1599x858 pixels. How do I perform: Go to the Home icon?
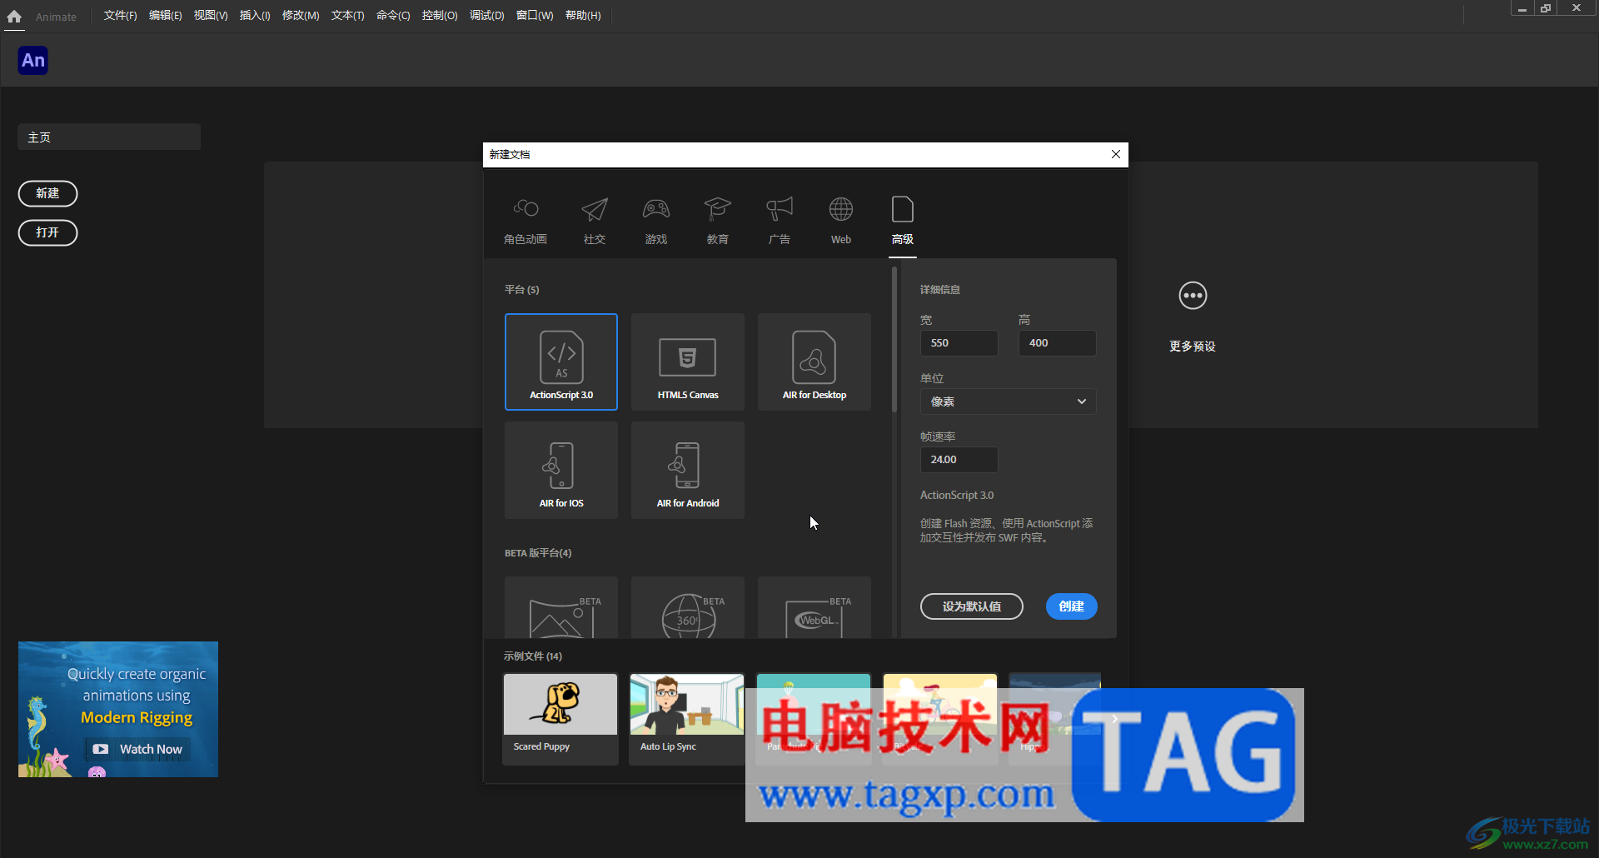click(x=14, y=16)
